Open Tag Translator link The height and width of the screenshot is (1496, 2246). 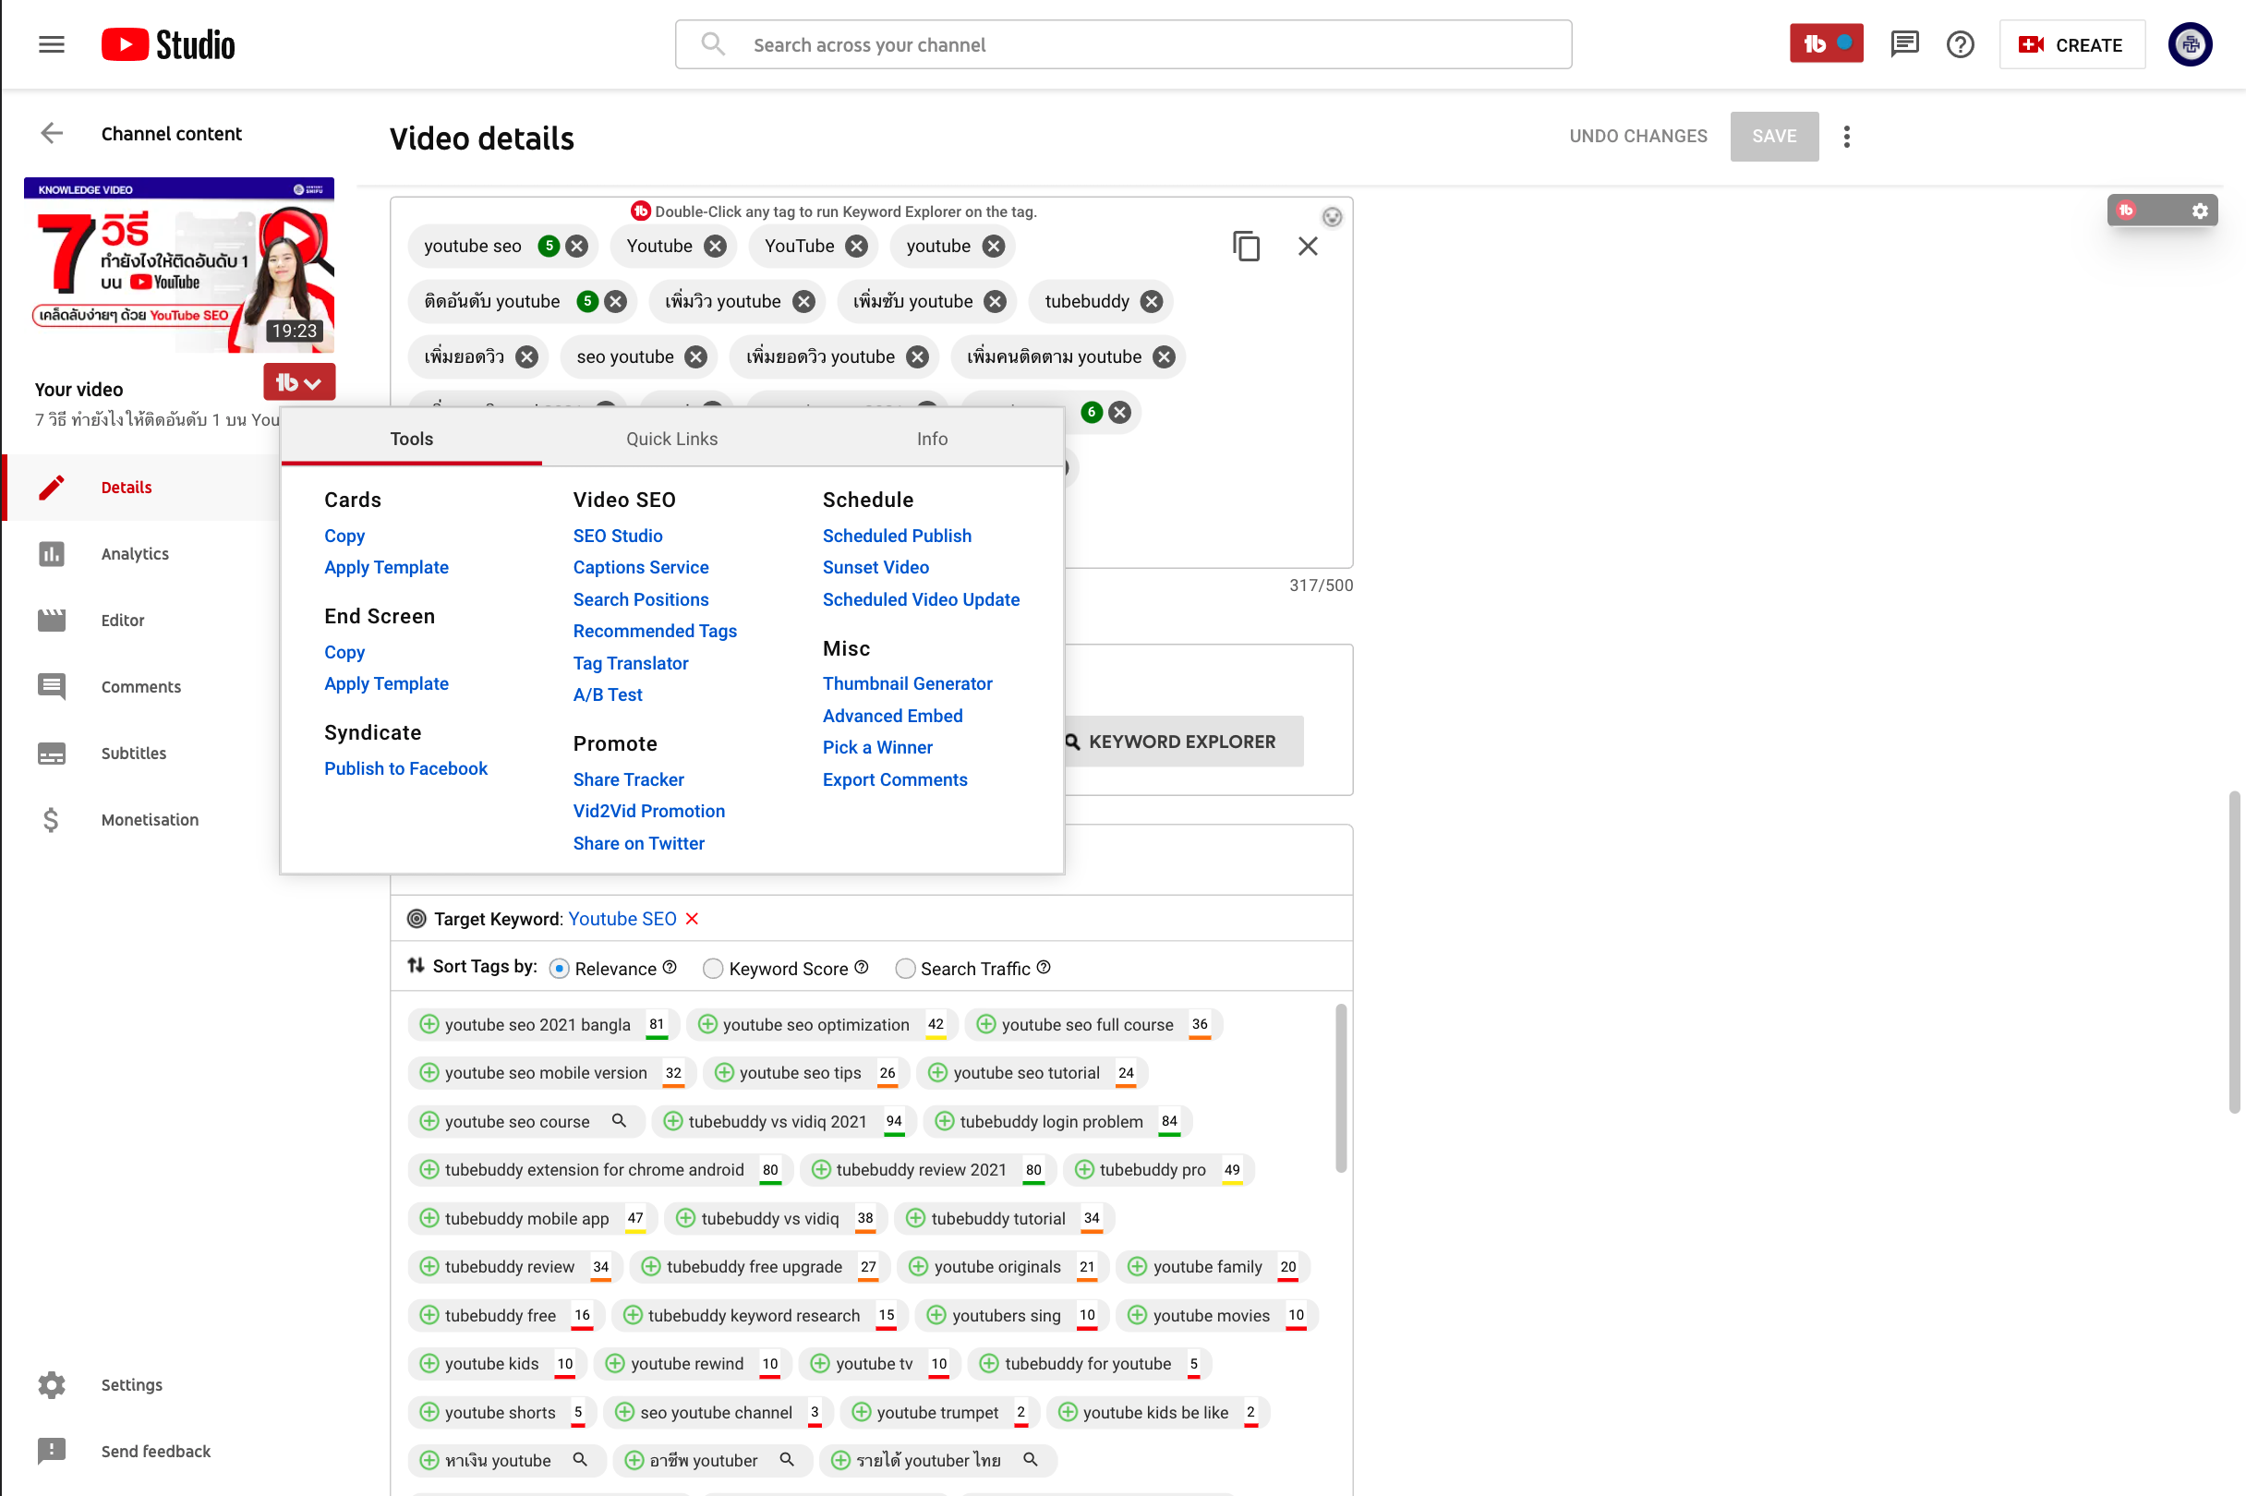[630, 663]
